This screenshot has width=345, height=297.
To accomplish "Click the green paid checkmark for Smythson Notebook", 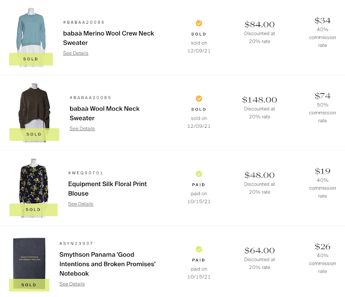I will [199, 249].
